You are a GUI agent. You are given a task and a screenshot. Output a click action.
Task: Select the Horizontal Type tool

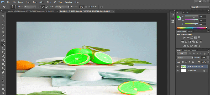[3, 77]
